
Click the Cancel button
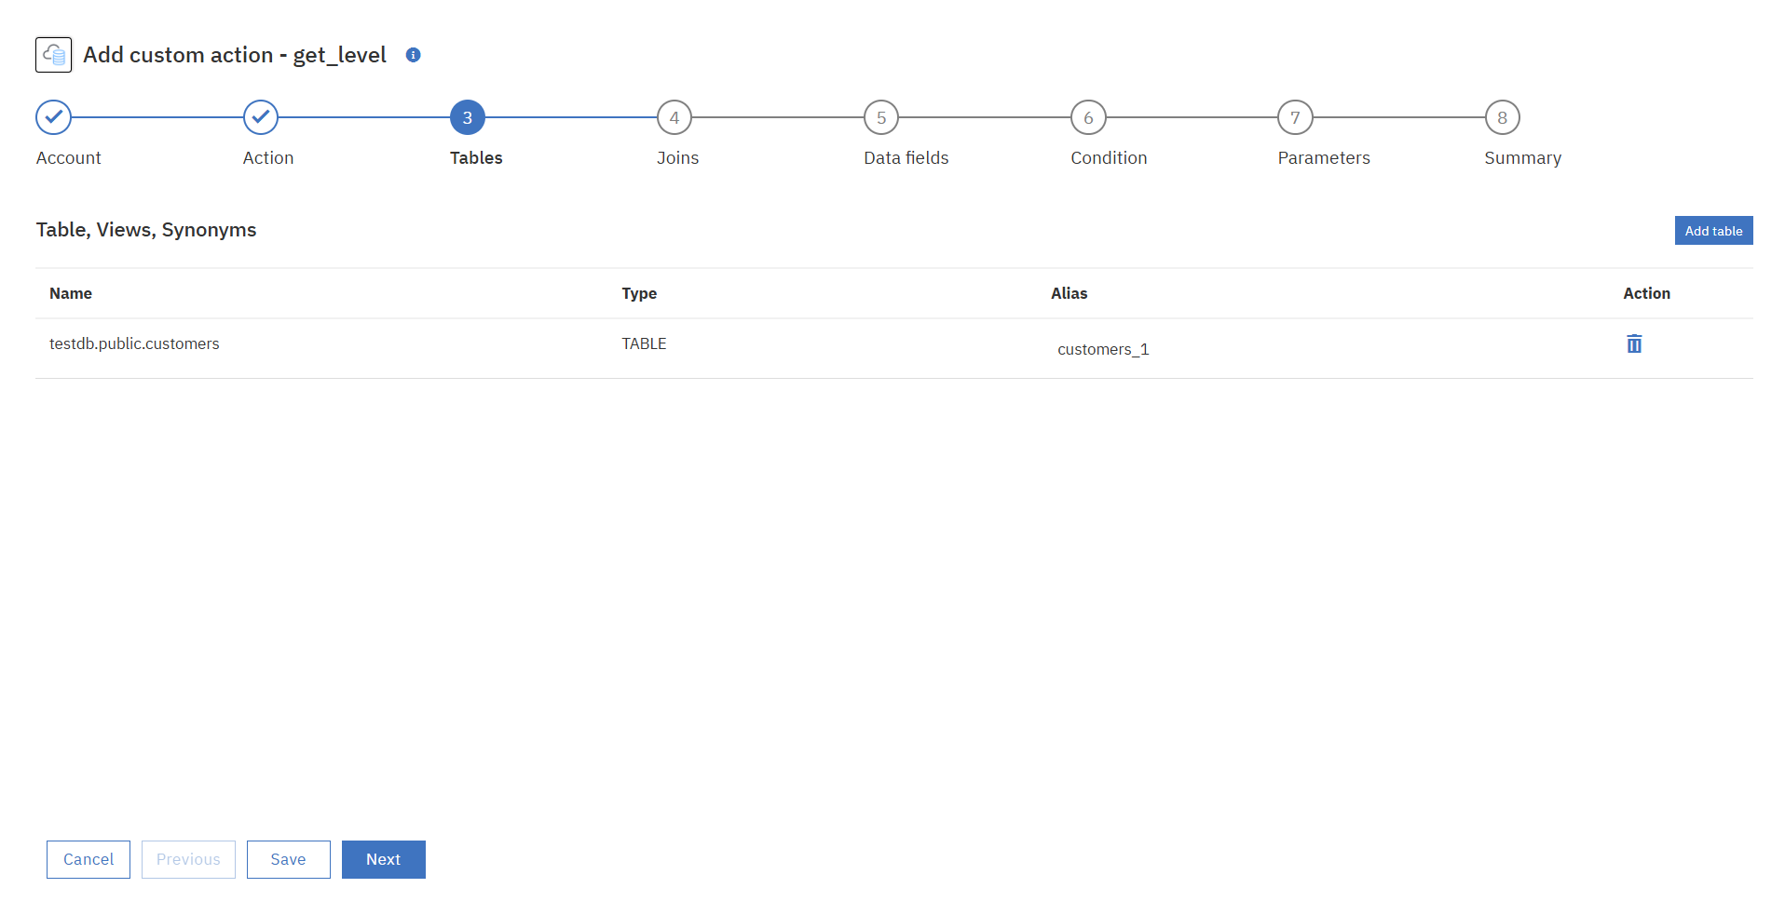(89, 859)
